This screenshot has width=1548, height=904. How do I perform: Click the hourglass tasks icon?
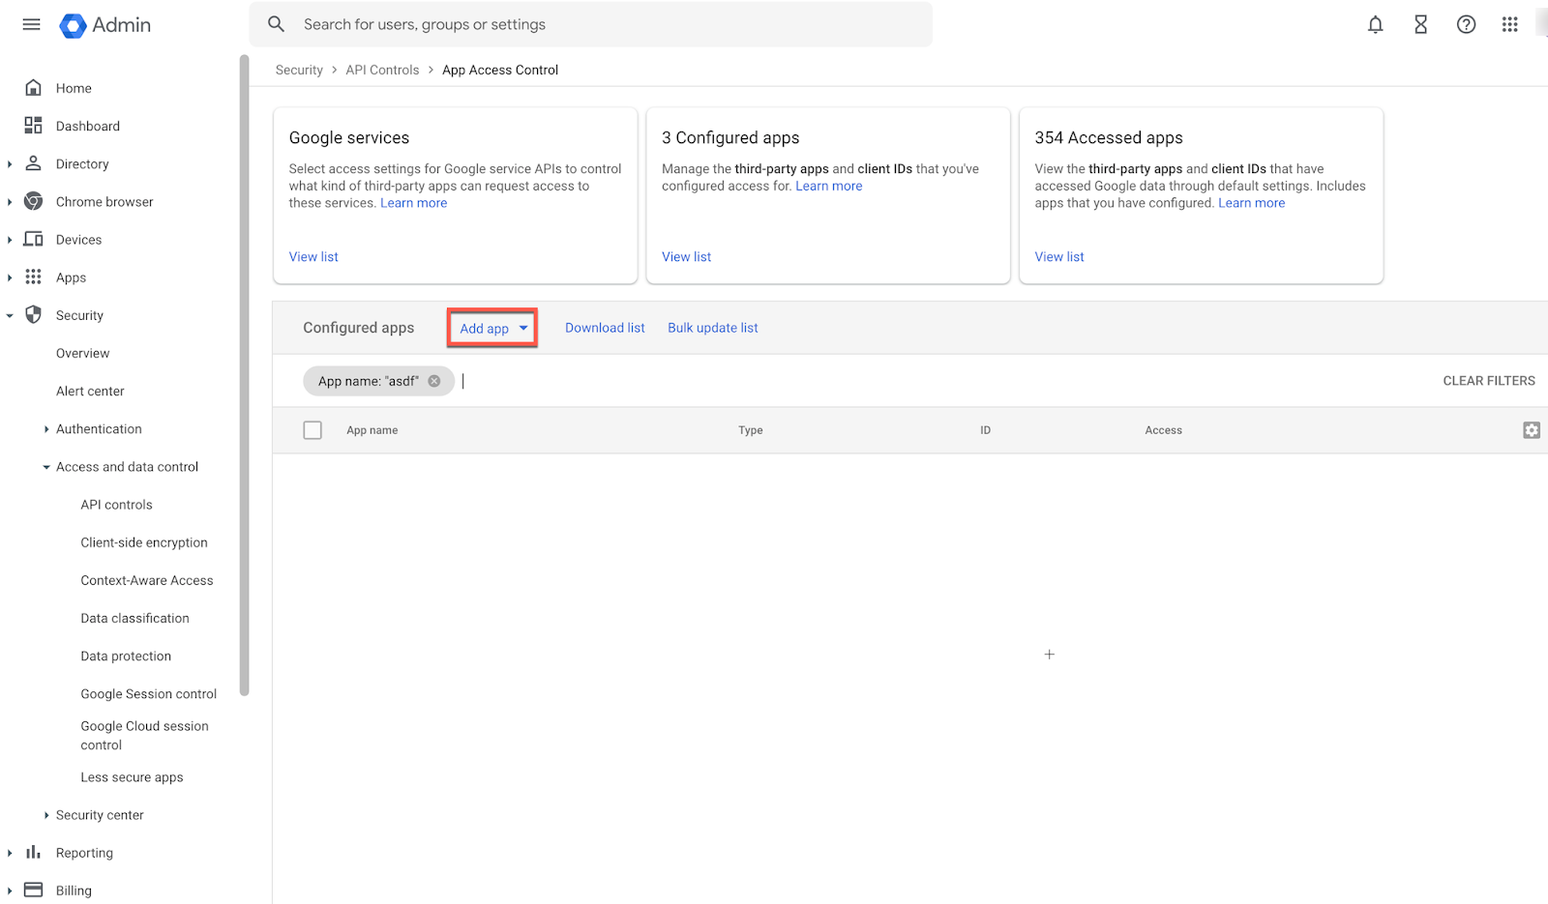coord(1419,24)
